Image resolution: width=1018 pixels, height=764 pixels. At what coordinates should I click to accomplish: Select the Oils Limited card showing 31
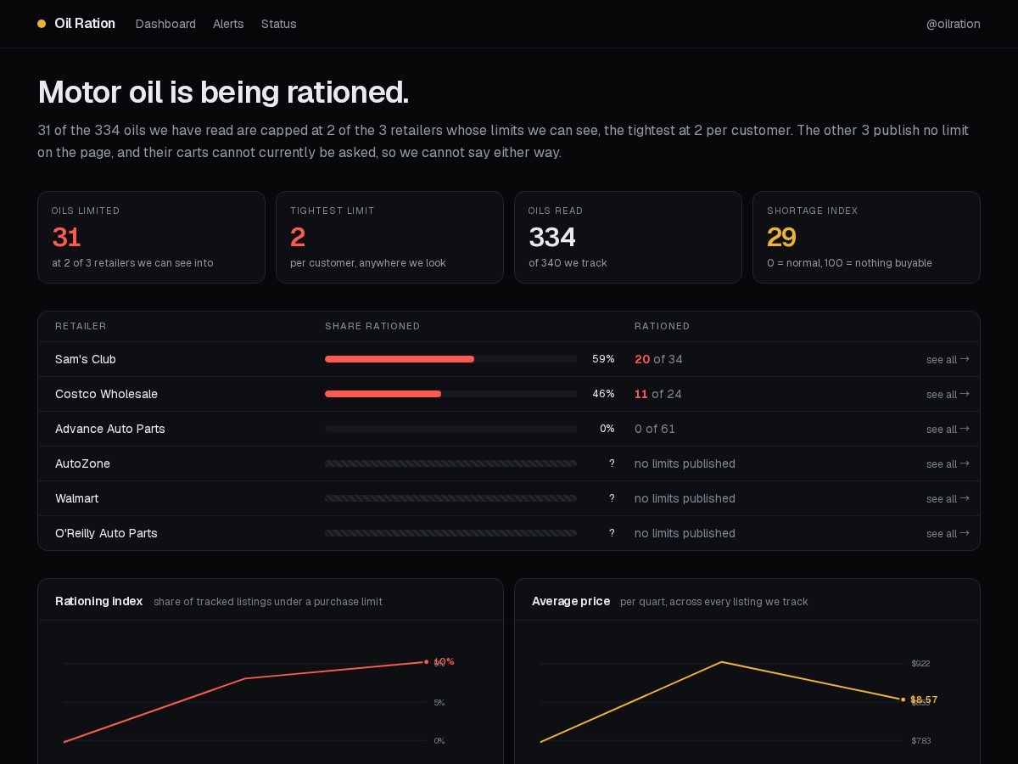coord(151,237)
